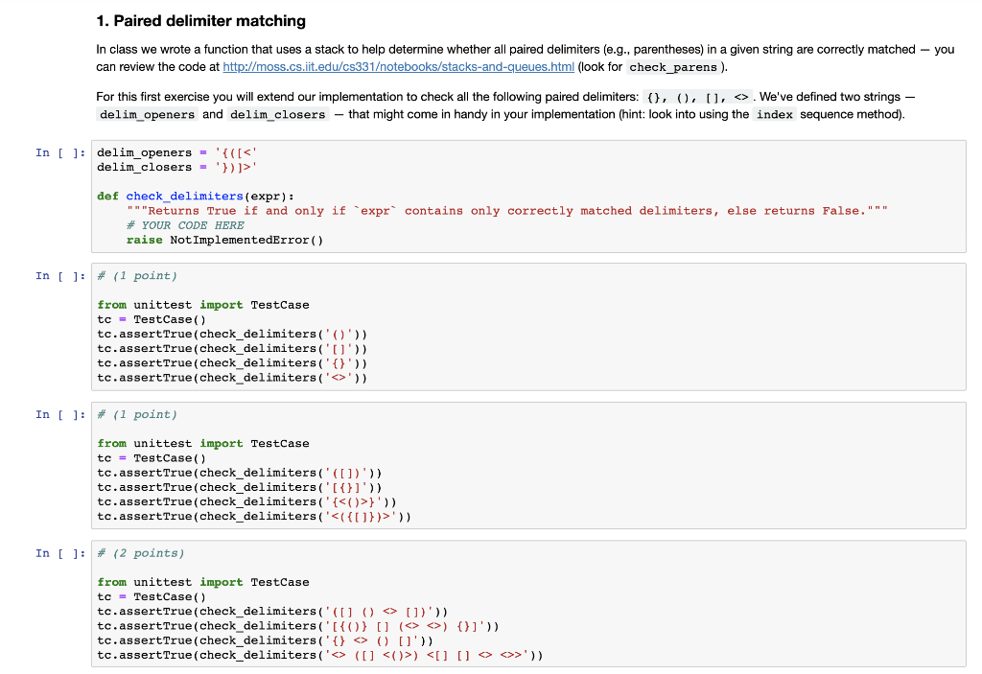Click the '# YOUR CODE HERE' comment line
The height and width of the screenshot is (674, 982).
pyautogui.click(x=185, y=225)
